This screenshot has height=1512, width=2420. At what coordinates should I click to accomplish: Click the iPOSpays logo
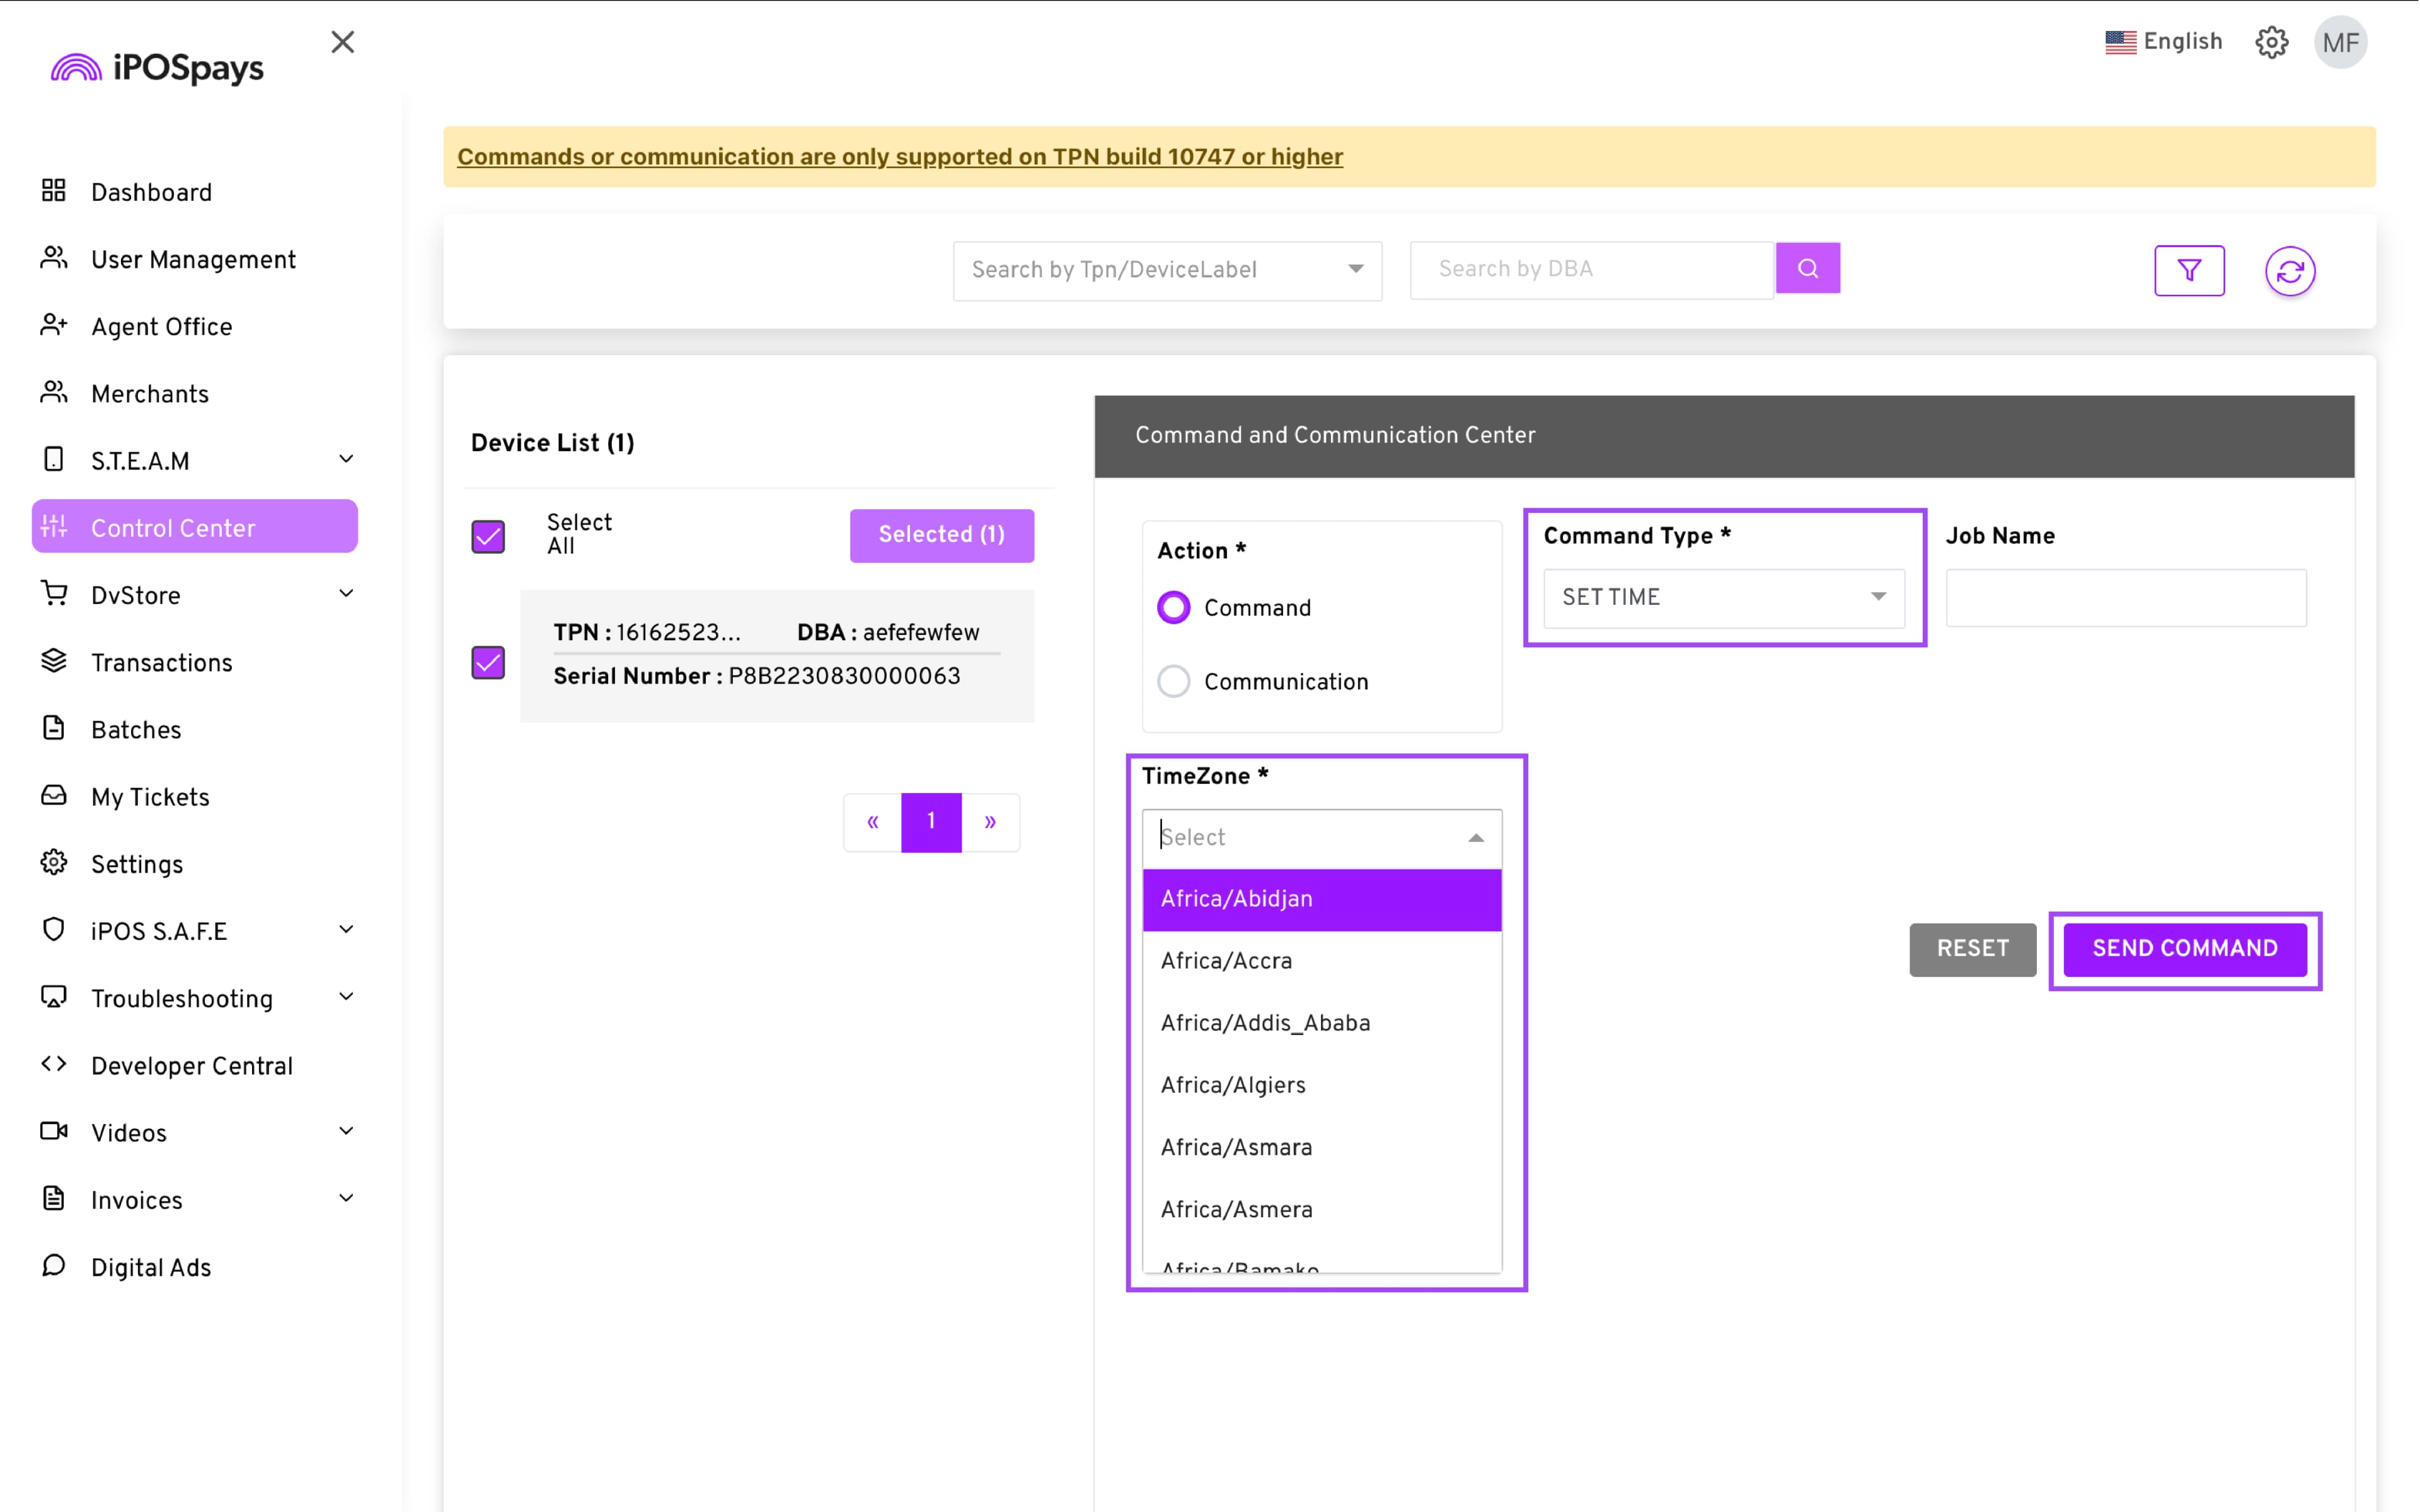[x=158, y=68]
